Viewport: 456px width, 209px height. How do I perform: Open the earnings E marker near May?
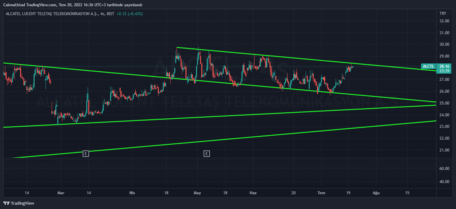[x=207, y=154]
